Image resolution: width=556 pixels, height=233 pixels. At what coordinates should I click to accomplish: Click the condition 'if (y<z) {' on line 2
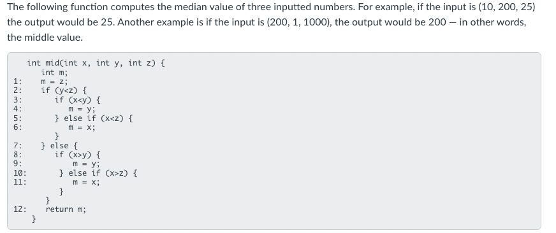64,90
